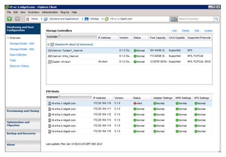Viewport: 226px width, 157px height.
Task: Sort by Hostname column header
Action: pyautogui.click(x=69, y=97)
